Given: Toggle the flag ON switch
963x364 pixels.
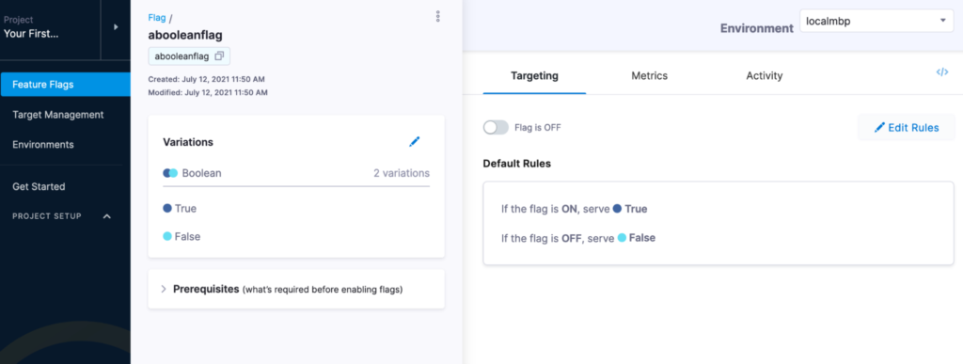Looking at the screenshot, I should pyautogui.click(x=496, y=128).
